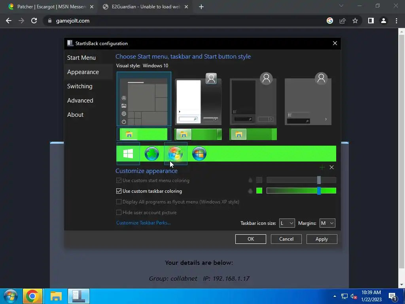
Task: Open a new Chrome tab
Action: pyautogui.click(x=201, y=7)
